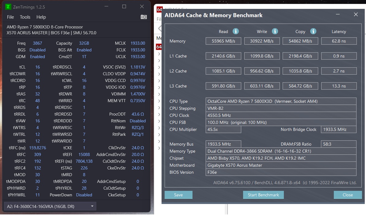Click the tSTAG value 226
This screenshot has width=366, height=215.
click(x=84, y=168)
